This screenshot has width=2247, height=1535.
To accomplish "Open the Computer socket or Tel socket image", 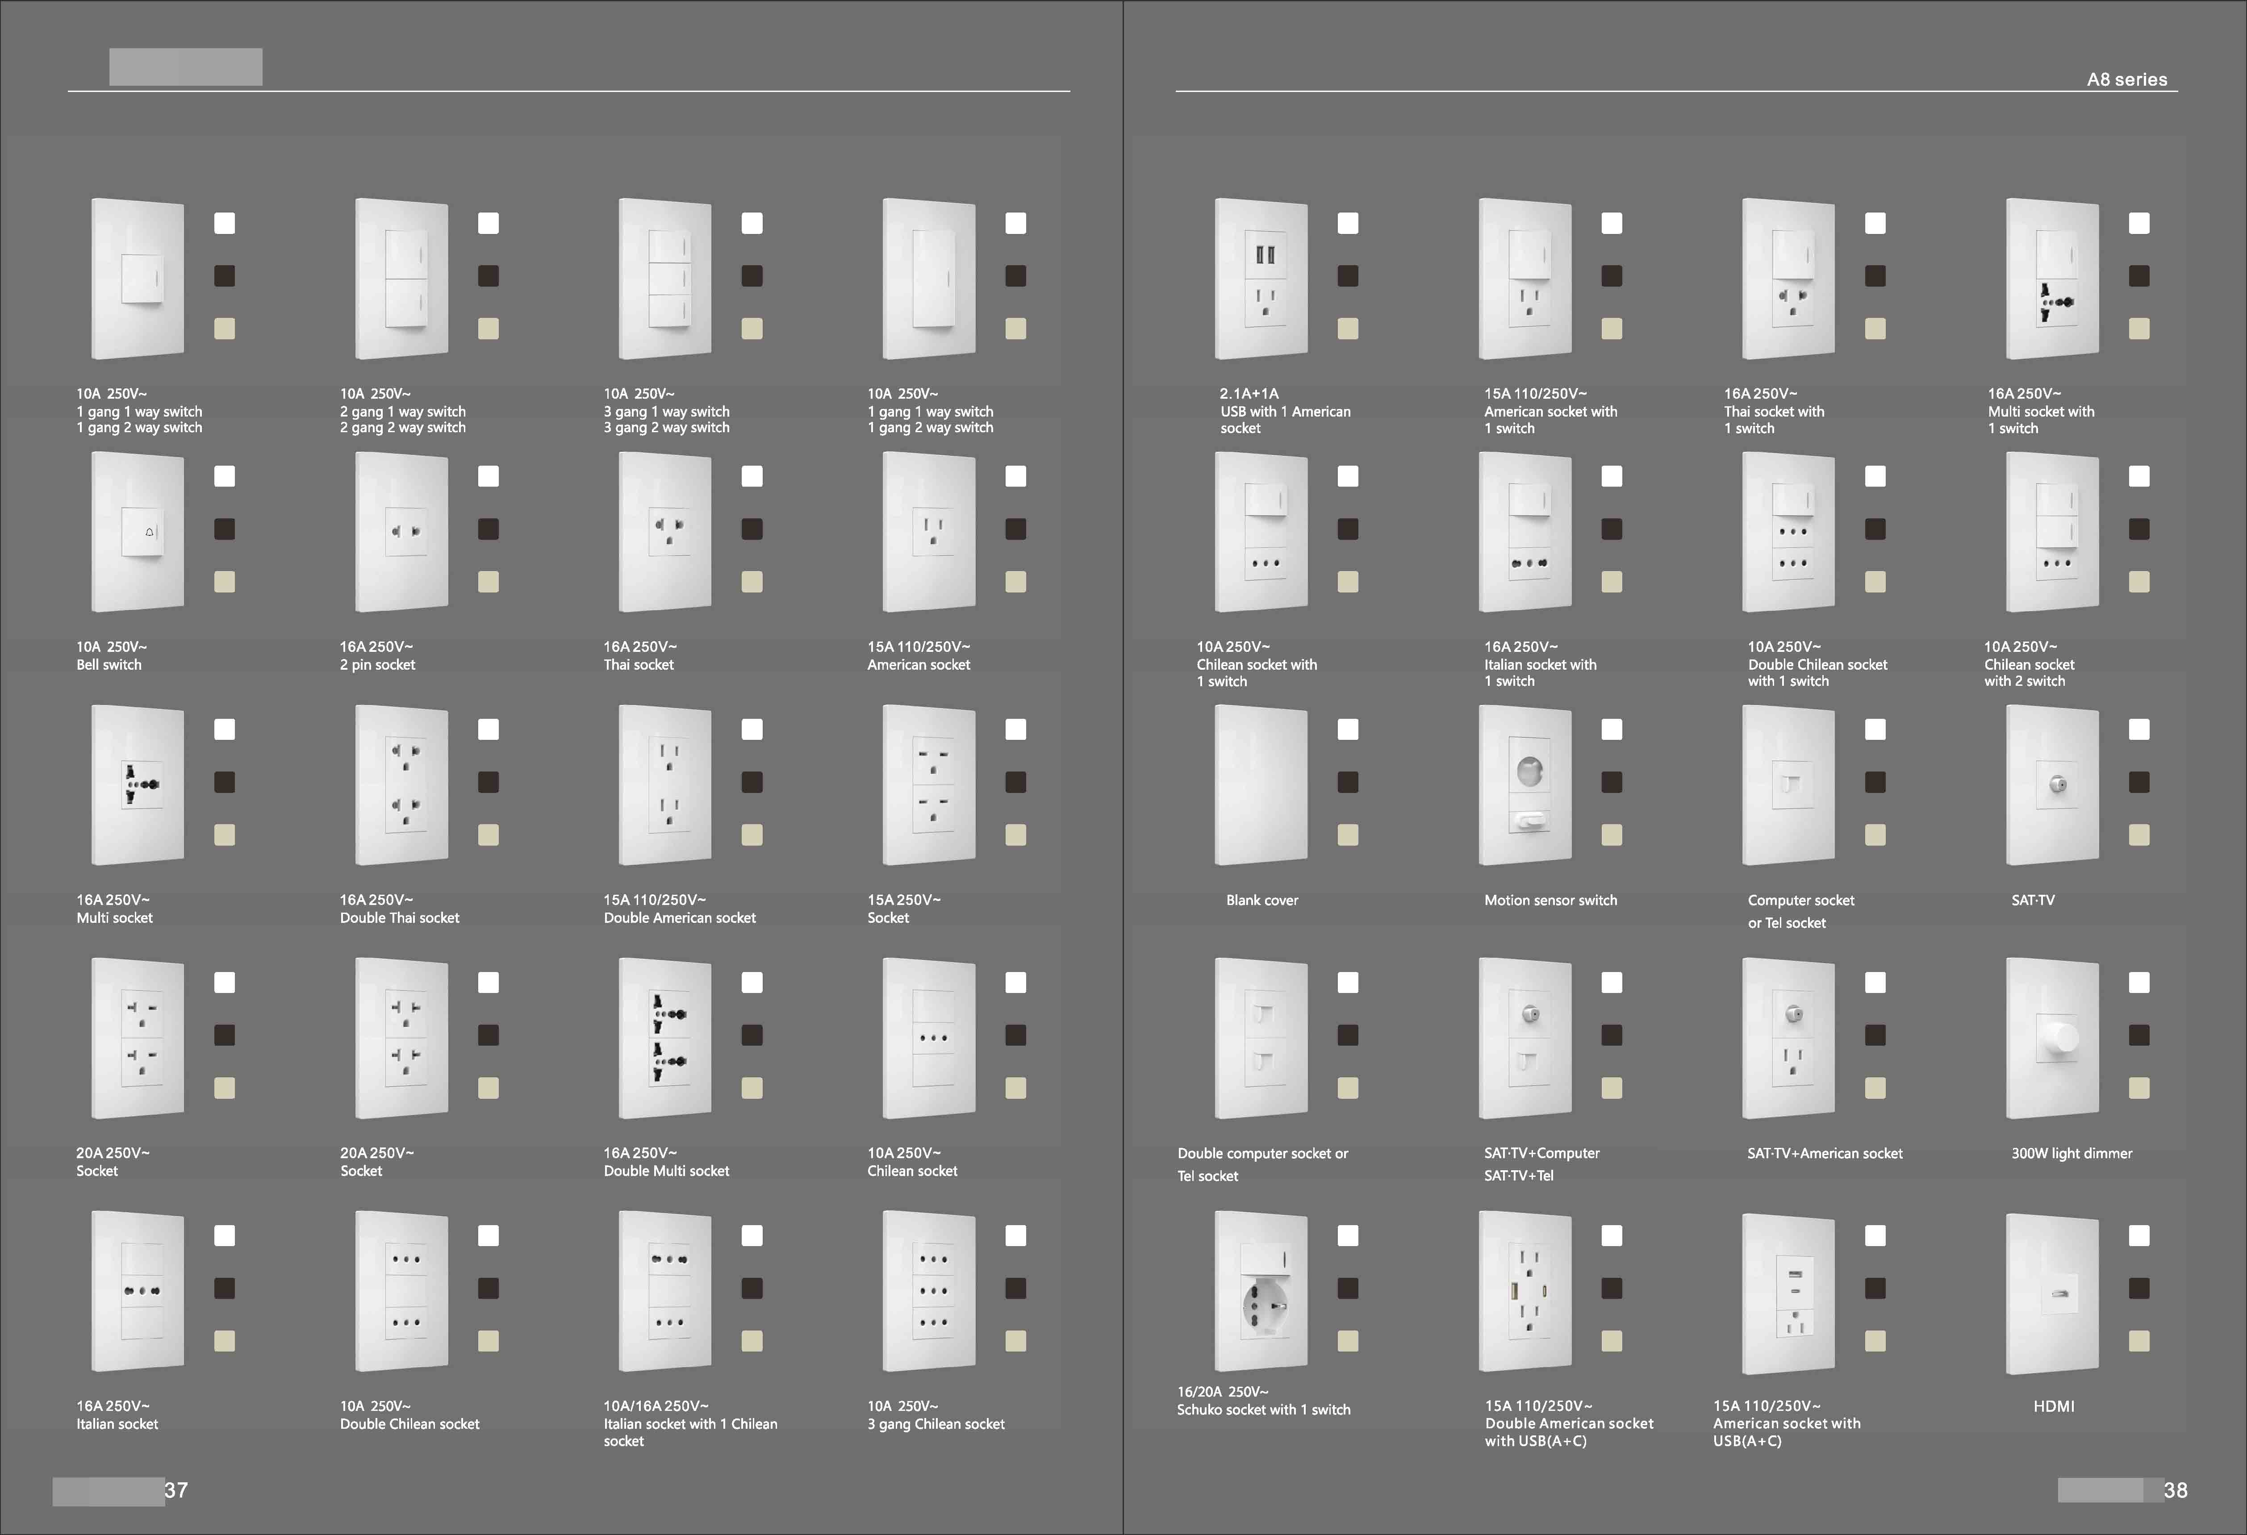I will click(1789, 785).
